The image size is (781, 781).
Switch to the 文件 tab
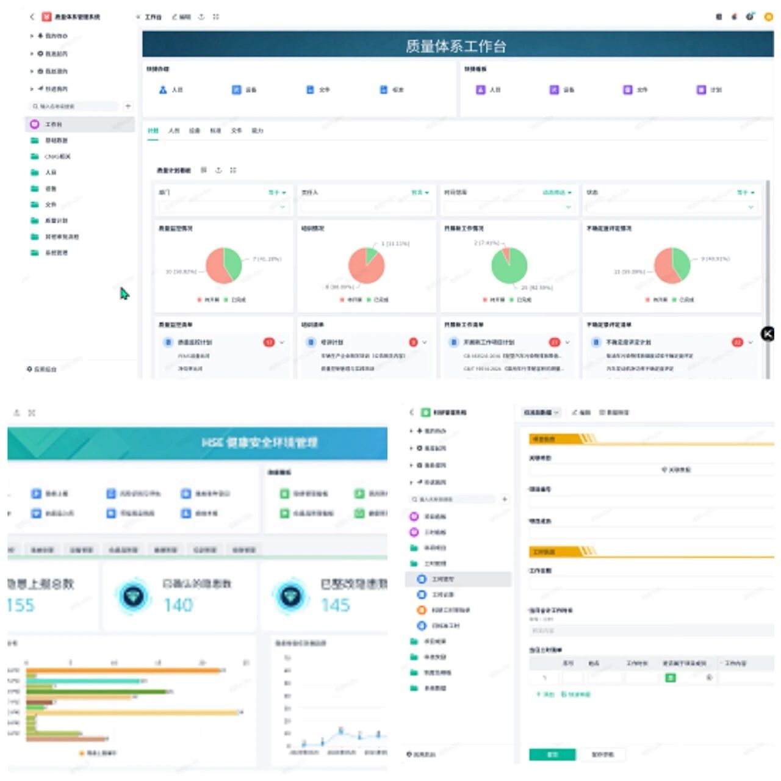click(x=236, y=131)
